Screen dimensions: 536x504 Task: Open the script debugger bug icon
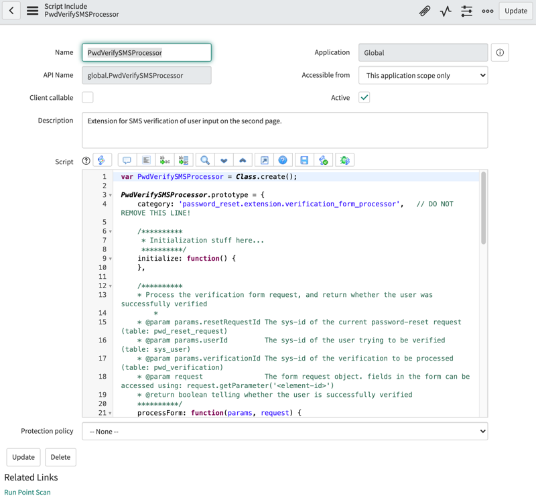(344, 160)
